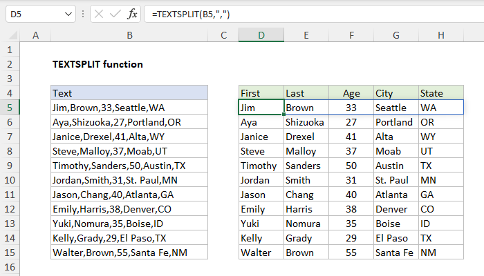Click the 'State' column header cell

pos(441,93)
